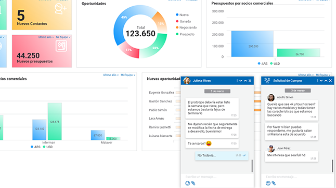Close the Julieta Rivas chat window
The height and width of the screenshot is (188, 336).
pyautogui.click(x=250, y=81)
